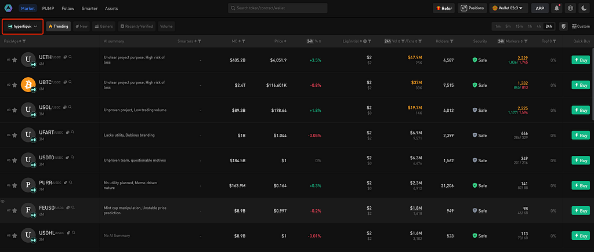Expand the Wallet 02c3 dropdown
The height and width of the screenshot is (252, 594).
509,8
